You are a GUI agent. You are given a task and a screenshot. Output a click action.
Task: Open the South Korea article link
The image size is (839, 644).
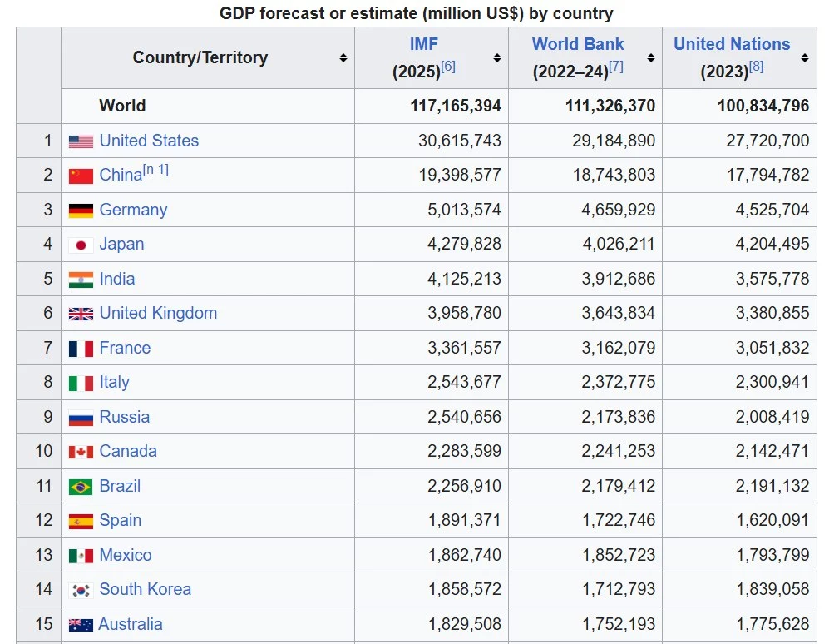click(x=146, y=589)
